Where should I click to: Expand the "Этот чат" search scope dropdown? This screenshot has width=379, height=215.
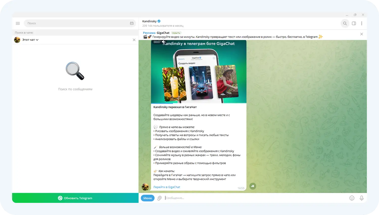coord(30,40)
